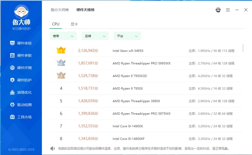Click the speaker notice icon

coord(52,148)
